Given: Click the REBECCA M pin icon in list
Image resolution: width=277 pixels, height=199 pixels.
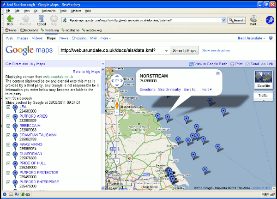Looking at the screenshot, I should 15,127.
